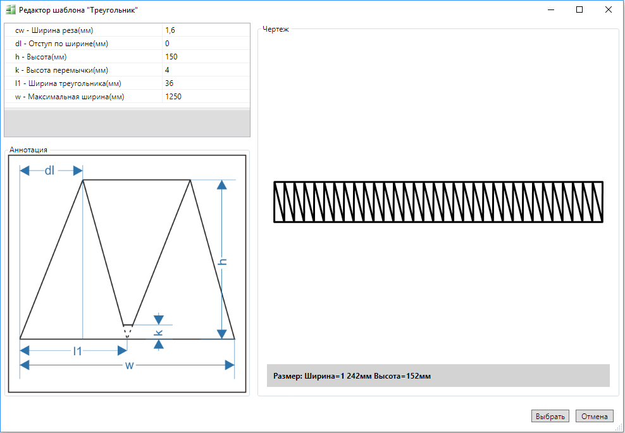
Task: Minimize the template editor window
Action: (551, 10)
